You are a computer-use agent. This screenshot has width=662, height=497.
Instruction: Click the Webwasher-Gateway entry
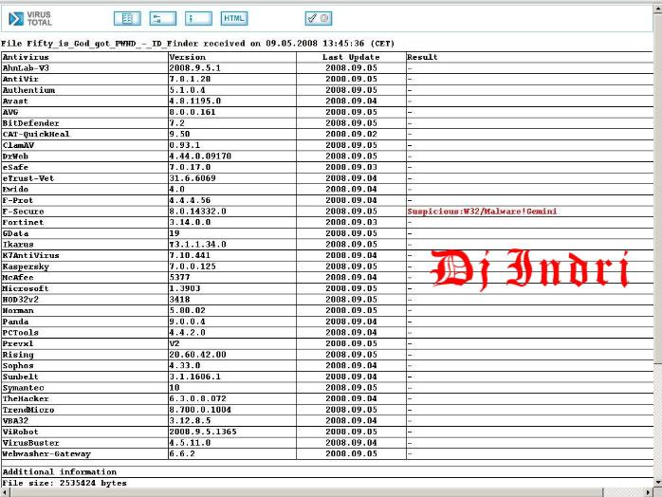coord(46,454)
